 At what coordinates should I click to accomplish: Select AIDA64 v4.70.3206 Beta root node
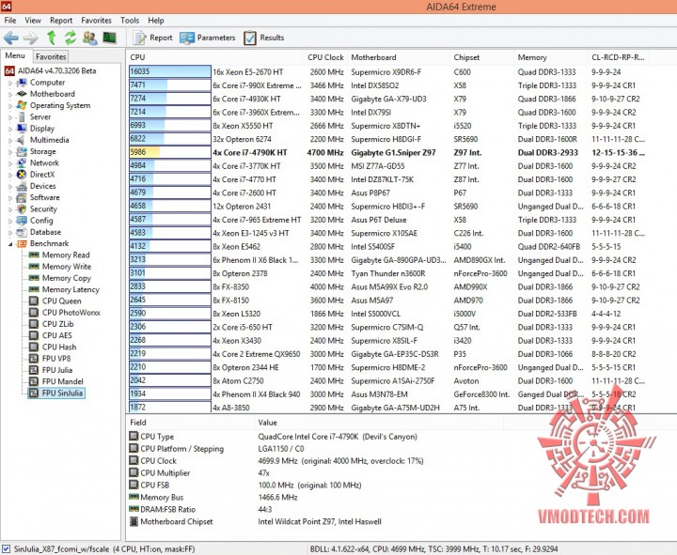coord(56,70)
